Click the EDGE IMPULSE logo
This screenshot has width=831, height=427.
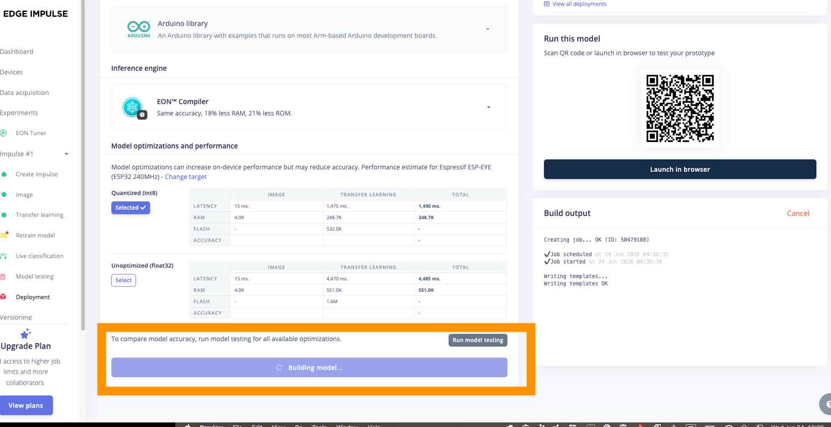(x=35, y=14)
